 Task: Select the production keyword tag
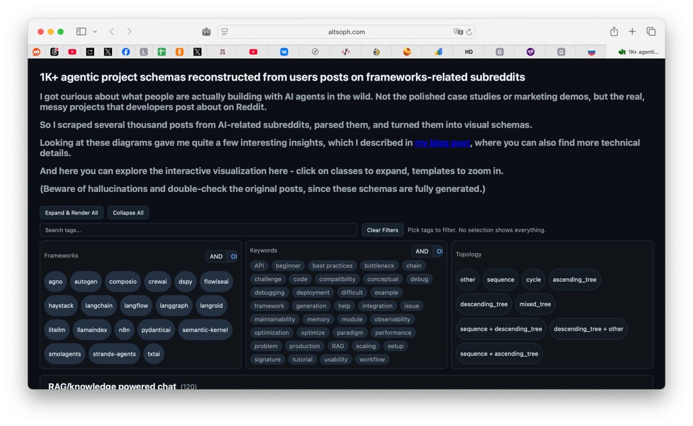(x=305, y=346)
